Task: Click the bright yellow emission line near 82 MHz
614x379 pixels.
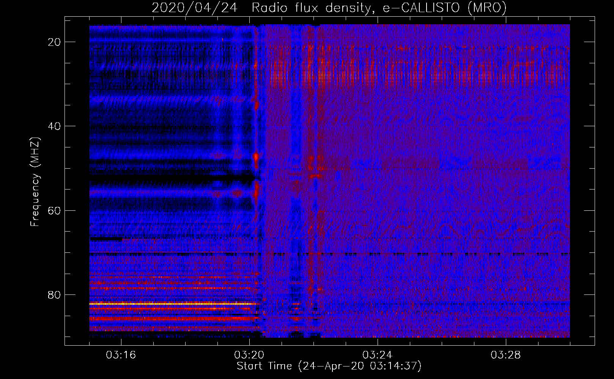Action: (x=173, y=304)
